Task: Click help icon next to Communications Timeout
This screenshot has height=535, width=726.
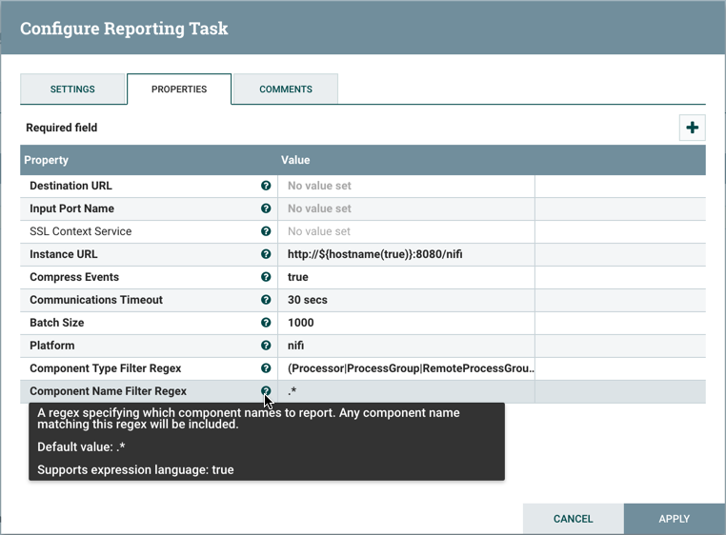Action: pos(266,301)
